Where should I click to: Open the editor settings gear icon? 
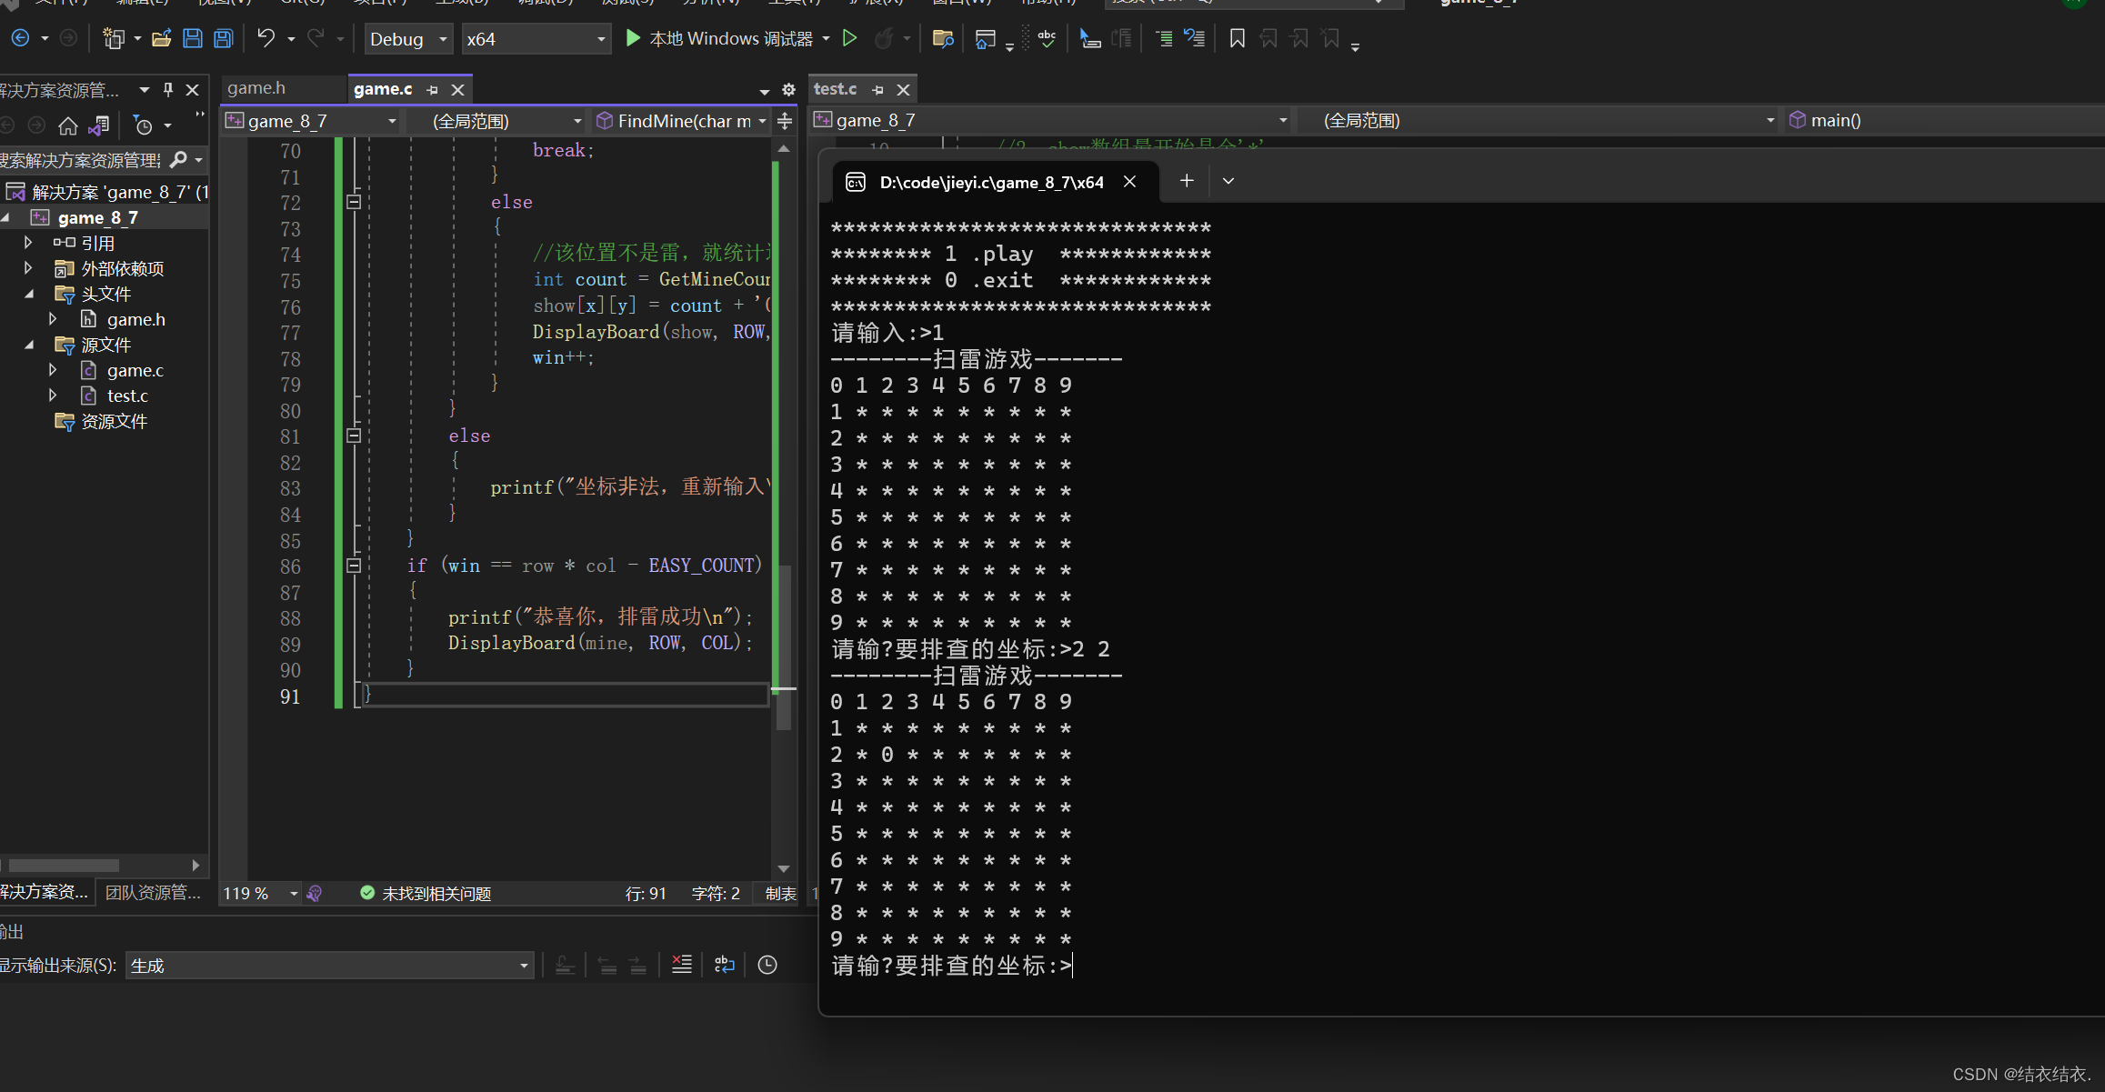[x=788, y=89]
